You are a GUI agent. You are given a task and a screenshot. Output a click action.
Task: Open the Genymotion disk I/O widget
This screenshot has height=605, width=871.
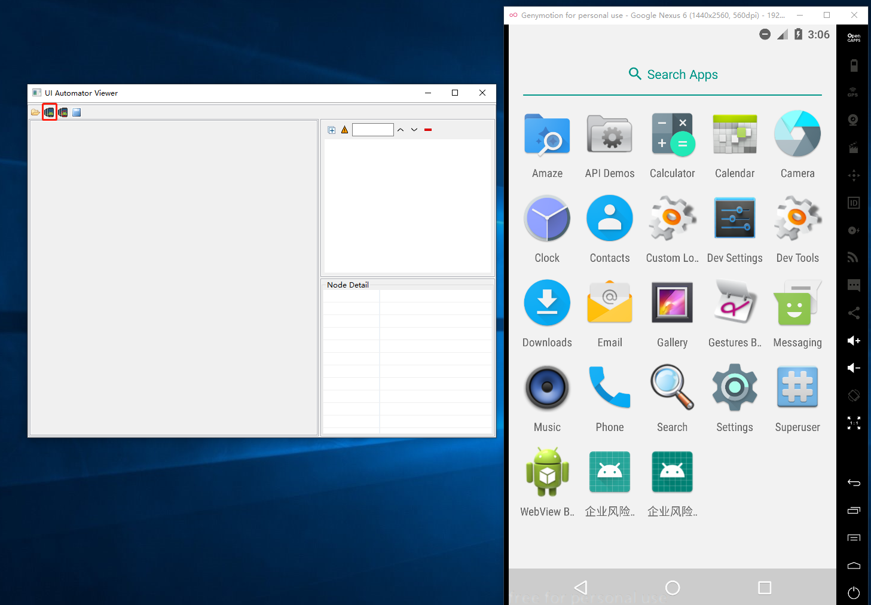854,230
